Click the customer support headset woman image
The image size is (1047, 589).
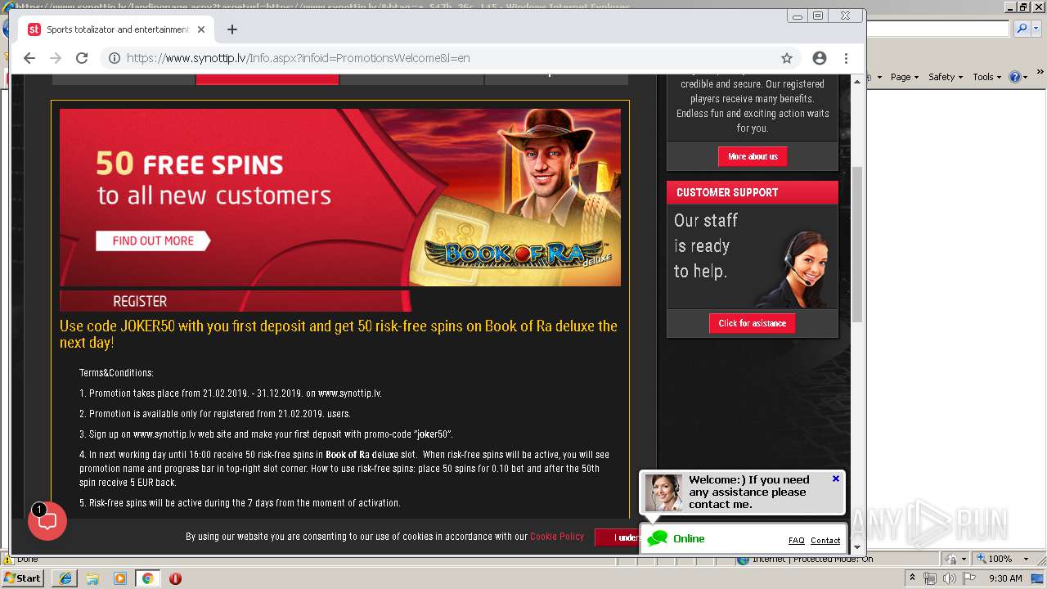[792, 268]
